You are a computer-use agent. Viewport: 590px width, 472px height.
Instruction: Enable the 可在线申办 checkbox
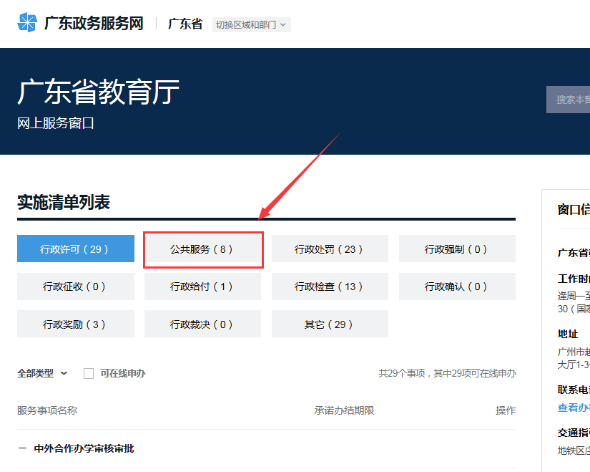click(x=89, y=374)
